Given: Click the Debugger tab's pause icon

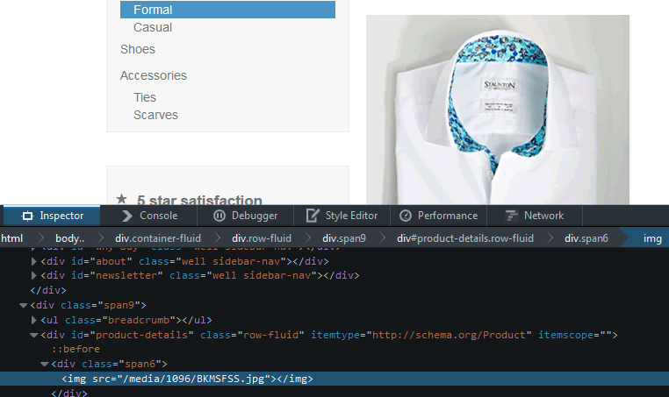Looking at the screenshot, I should pyautogui.click(x=219, y=216).
